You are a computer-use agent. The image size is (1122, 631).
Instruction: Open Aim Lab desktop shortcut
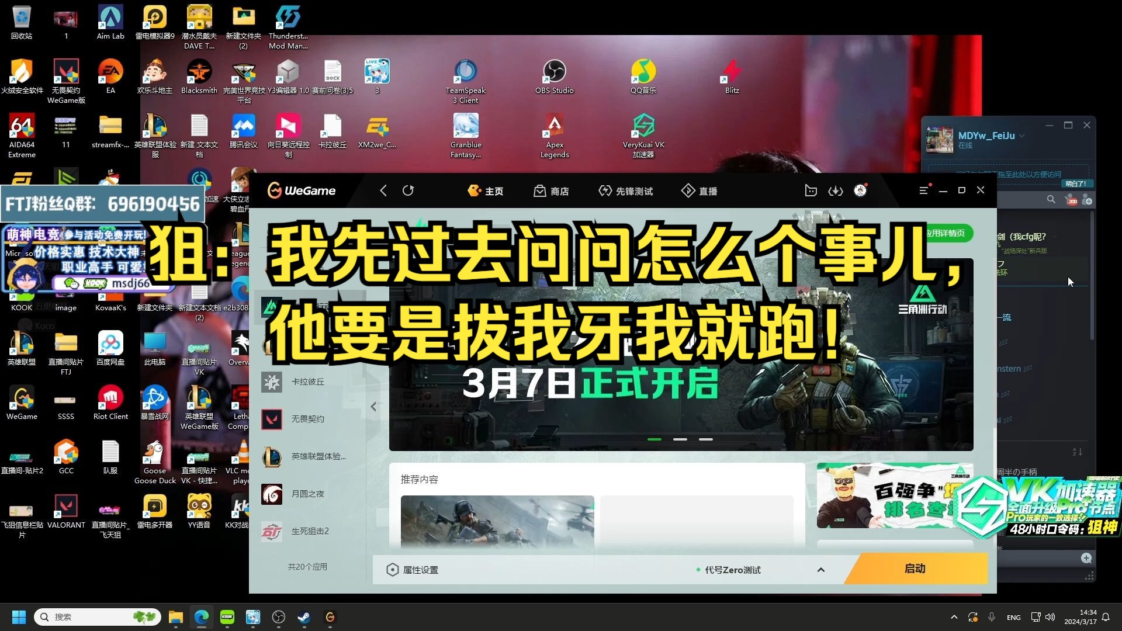click(x=110, y=22)
